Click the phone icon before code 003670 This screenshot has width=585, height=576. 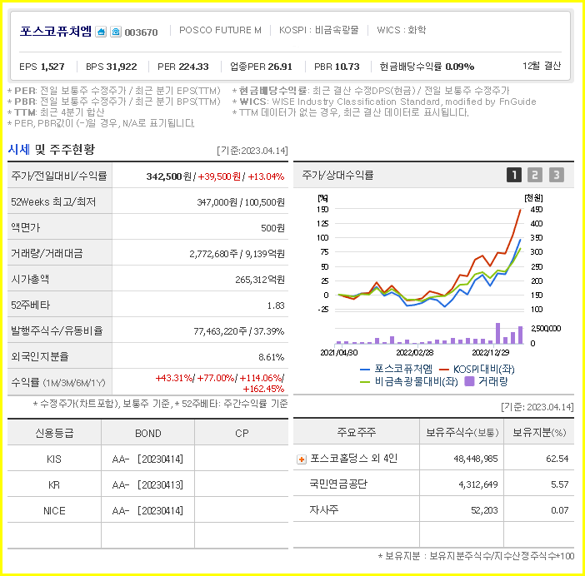(x=116, y=32)
